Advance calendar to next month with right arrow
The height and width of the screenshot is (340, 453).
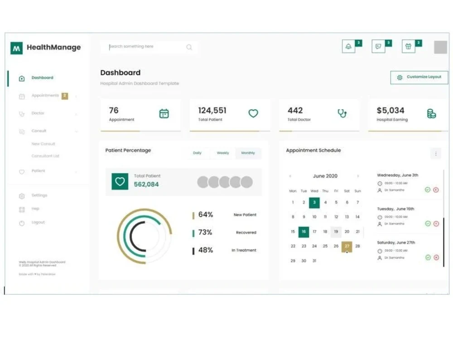tap(358, 176)
